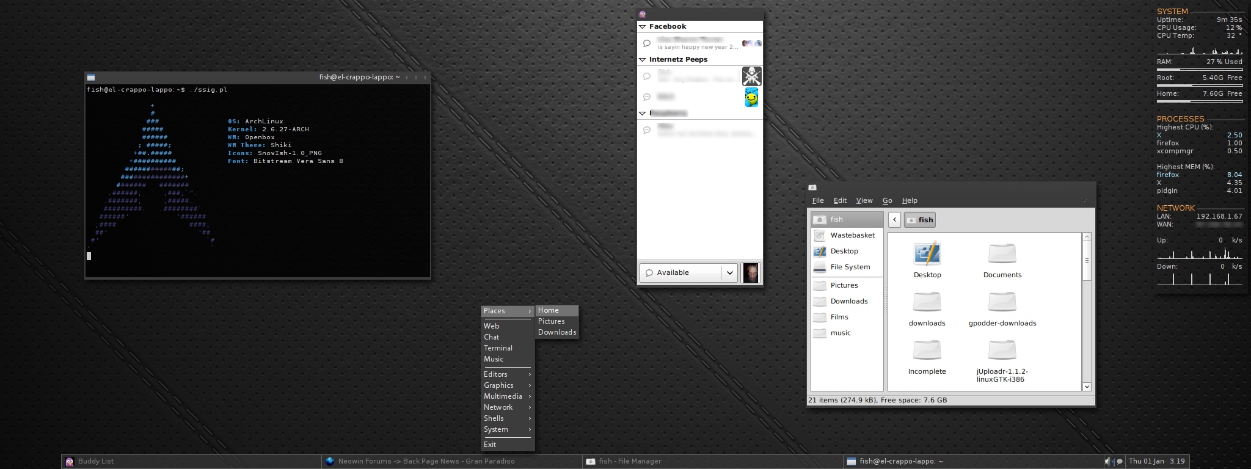Click the file manager vertical scrollbar down arrow
Screen dimensions: 1251x469
coord(1087,386)
